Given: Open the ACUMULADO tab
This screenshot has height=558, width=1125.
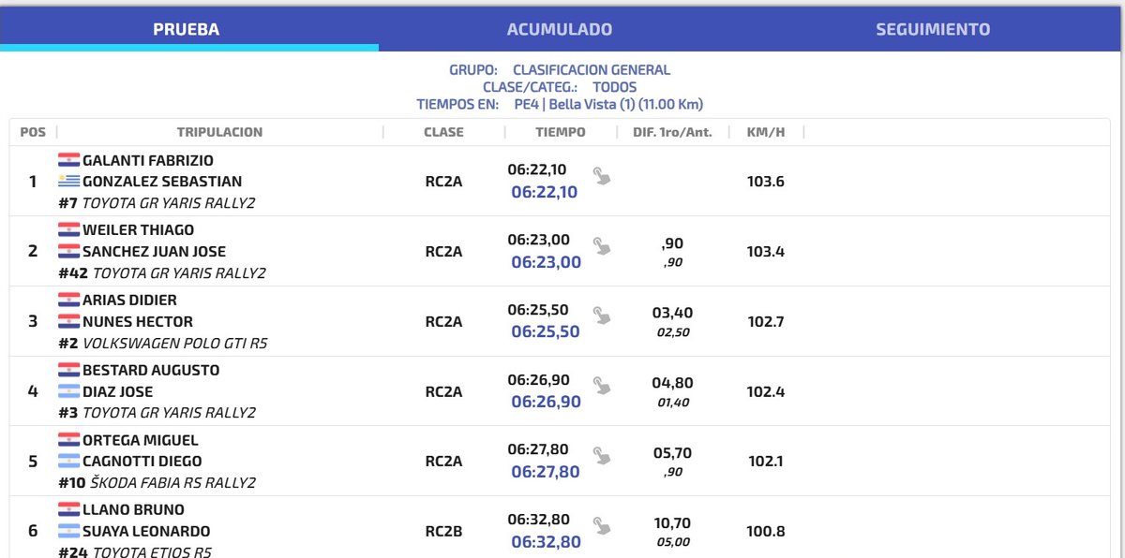Looking at the screenshot, I should 560,29.
